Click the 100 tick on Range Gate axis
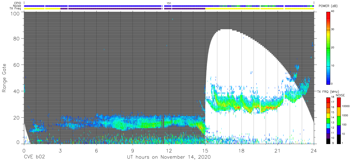Screen dimensions: 353x163 (15, 14)
